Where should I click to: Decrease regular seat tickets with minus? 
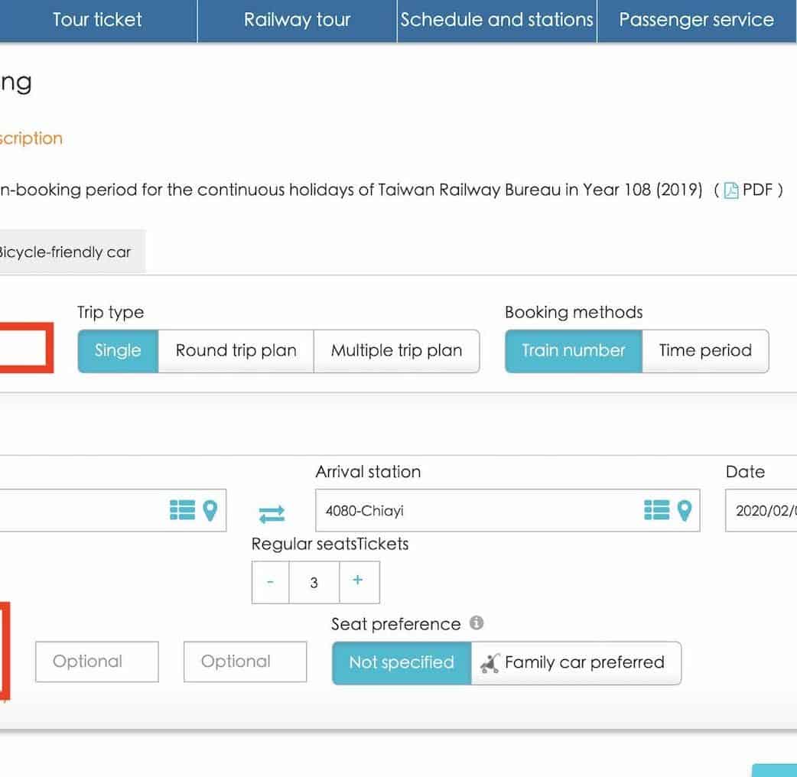270,581
